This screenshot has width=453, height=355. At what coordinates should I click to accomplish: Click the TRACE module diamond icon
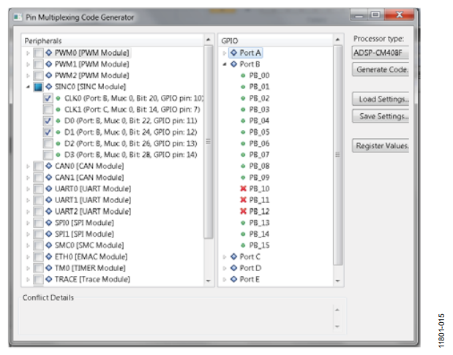(x=49, y=279)
